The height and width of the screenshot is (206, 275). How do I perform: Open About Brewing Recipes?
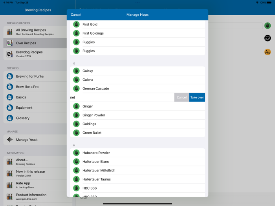(x=35, y=162)
